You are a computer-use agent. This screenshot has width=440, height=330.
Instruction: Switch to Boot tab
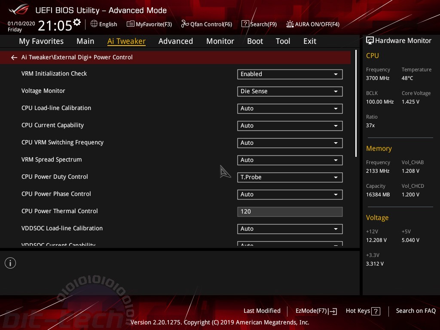tap(255, 41)
